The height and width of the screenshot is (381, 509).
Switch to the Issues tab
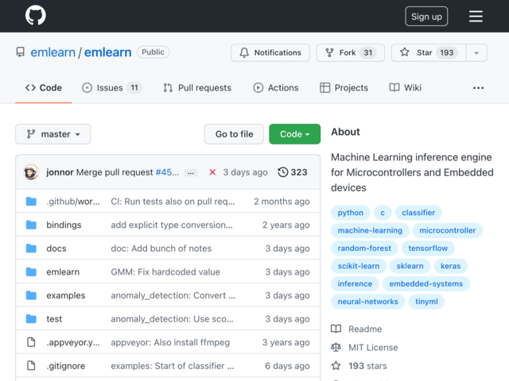click(x=112, y=88)
